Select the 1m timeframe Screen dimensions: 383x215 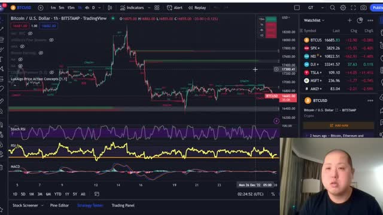pyautogui.click(x=53, y=8)
